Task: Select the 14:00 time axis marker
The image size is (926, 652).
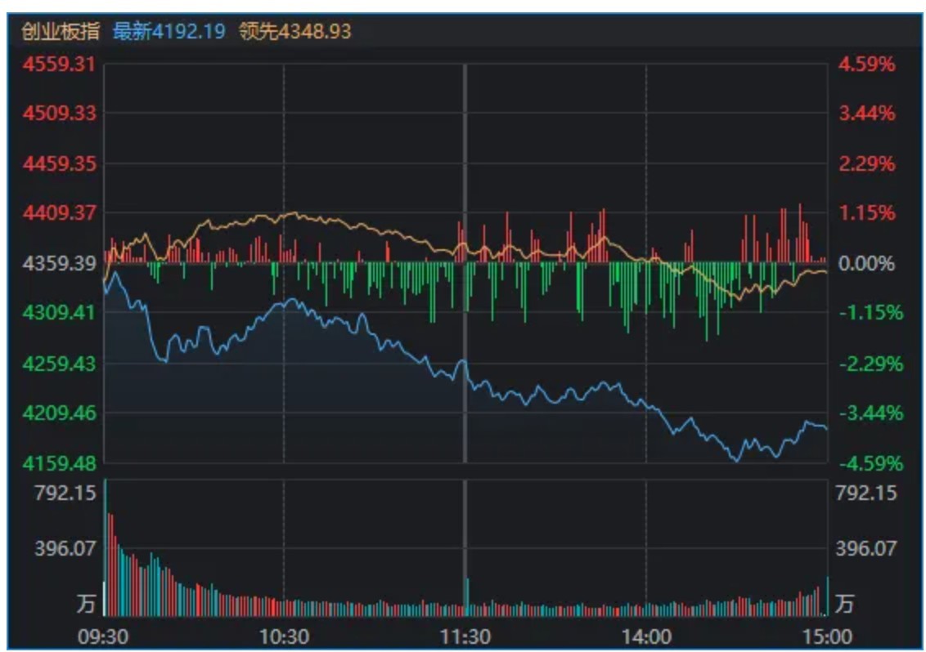Action: point(646,636)
